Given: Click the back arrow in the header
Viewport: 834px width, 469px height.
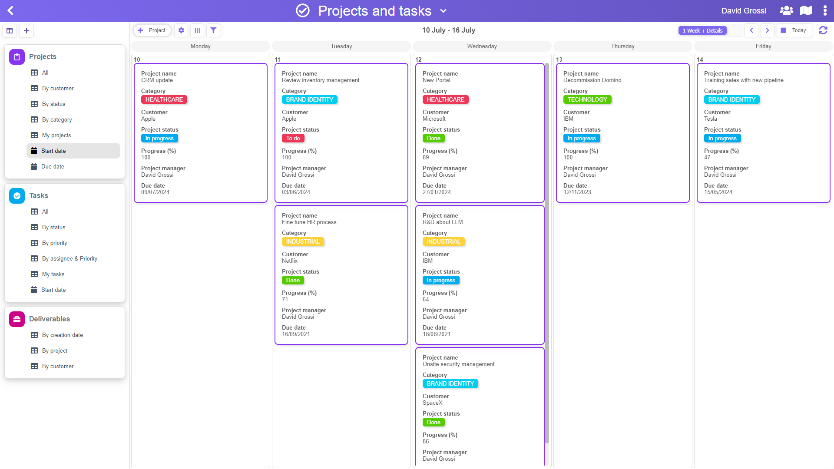Looking at the screenshot, I should coord(11,10).
